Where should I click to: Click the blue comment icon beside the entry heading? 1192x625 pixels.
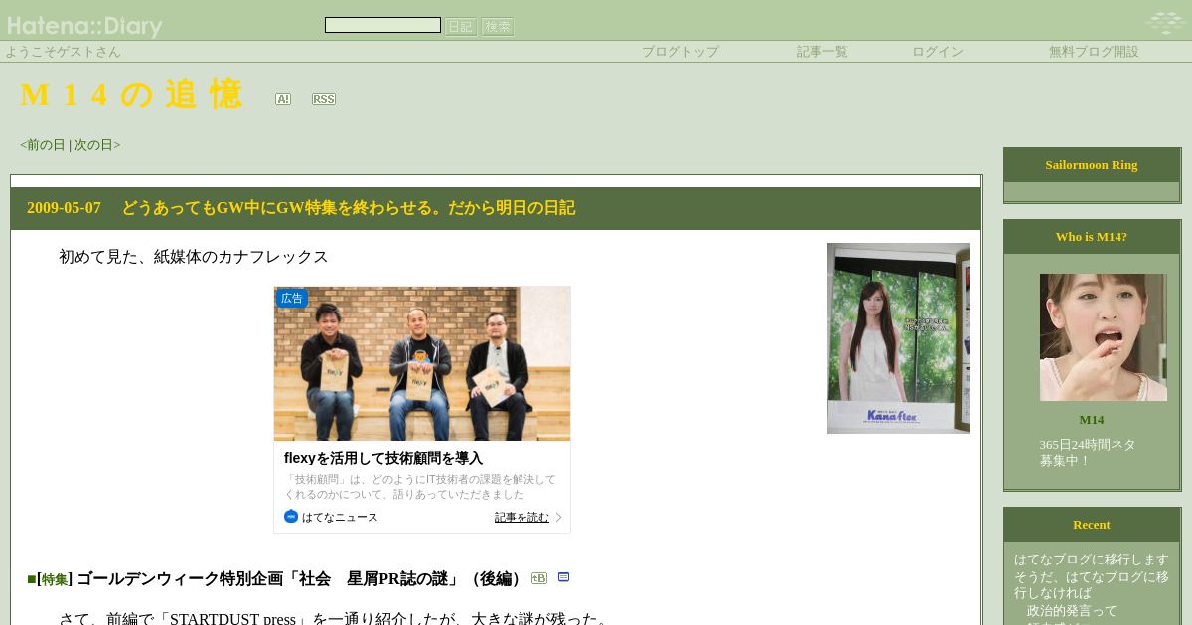tap(564, 577)
